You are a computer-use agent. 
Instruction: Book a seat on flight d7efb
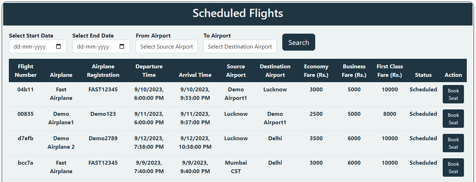pos(453,143)
